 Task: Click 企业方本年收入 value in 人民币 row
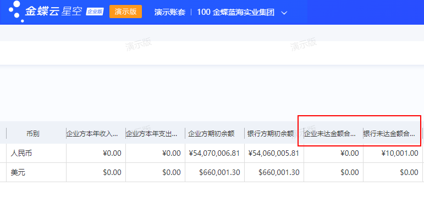(96, 153)
